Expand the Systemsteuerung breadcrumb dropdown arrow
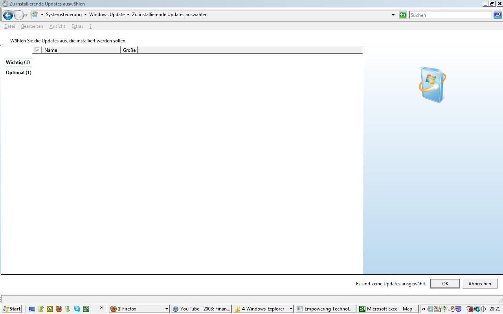This screenshot has width=503, height=314. 85,15
